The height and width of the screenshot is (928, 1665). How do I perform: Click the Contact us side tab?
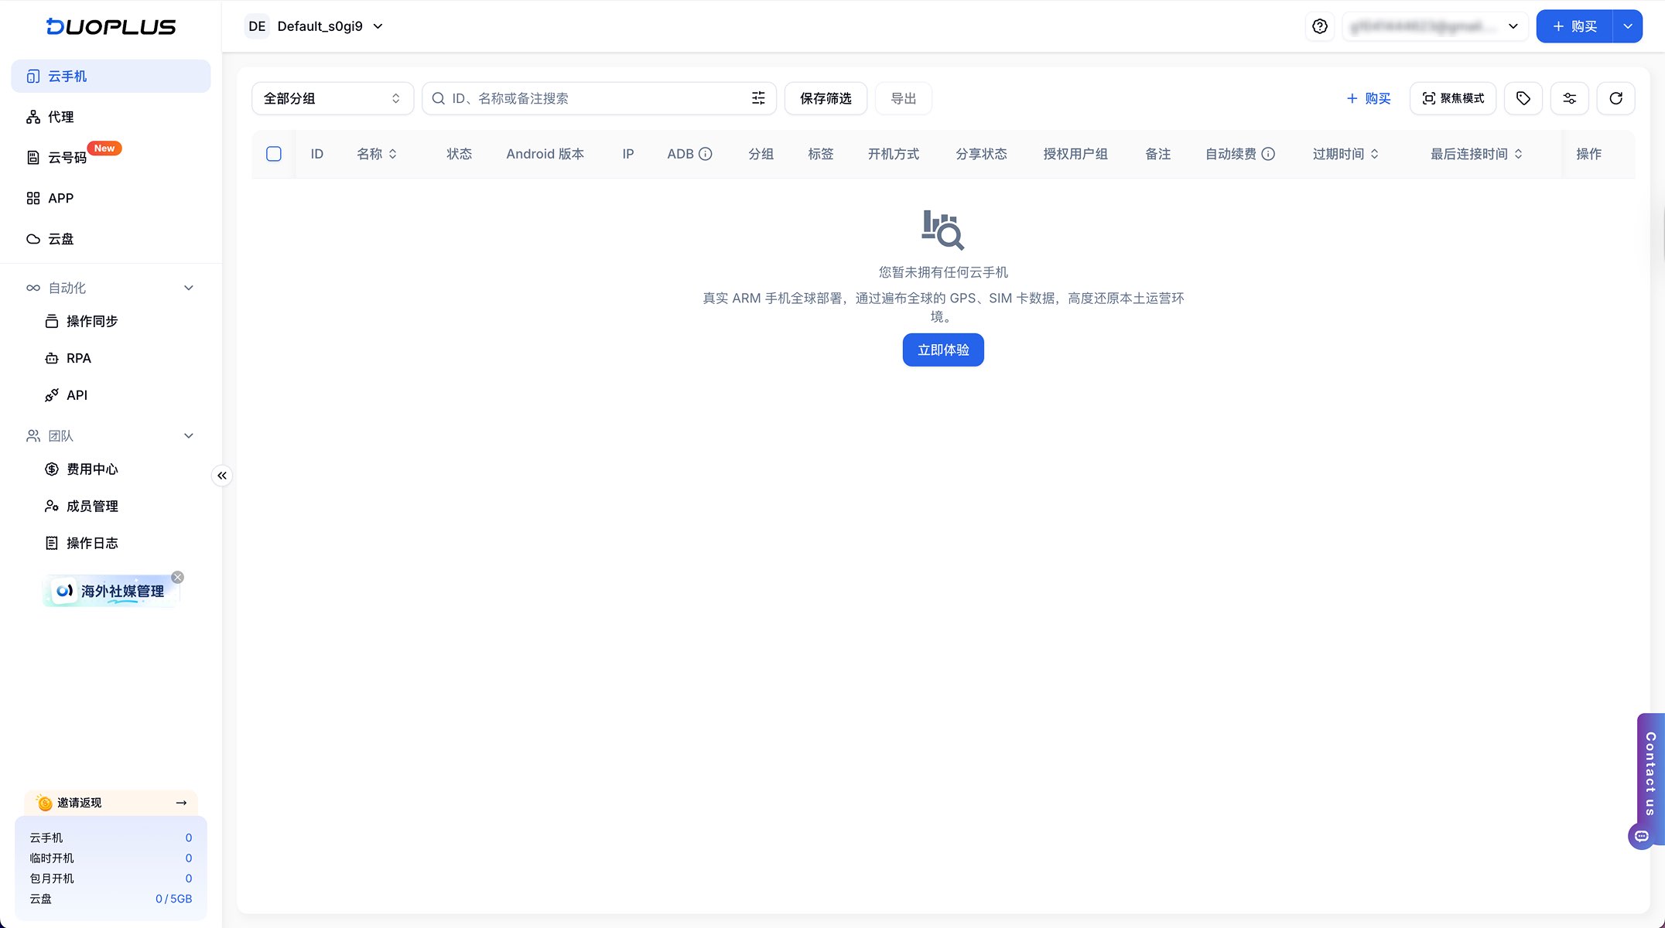click(x=1651, y=773)
